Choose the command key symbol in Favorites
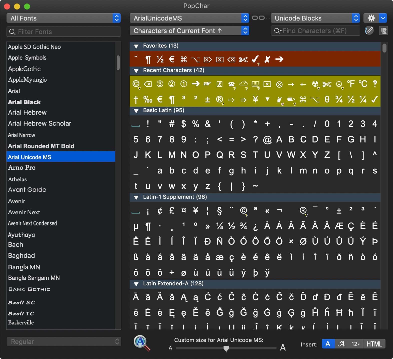 coord(183,59)
